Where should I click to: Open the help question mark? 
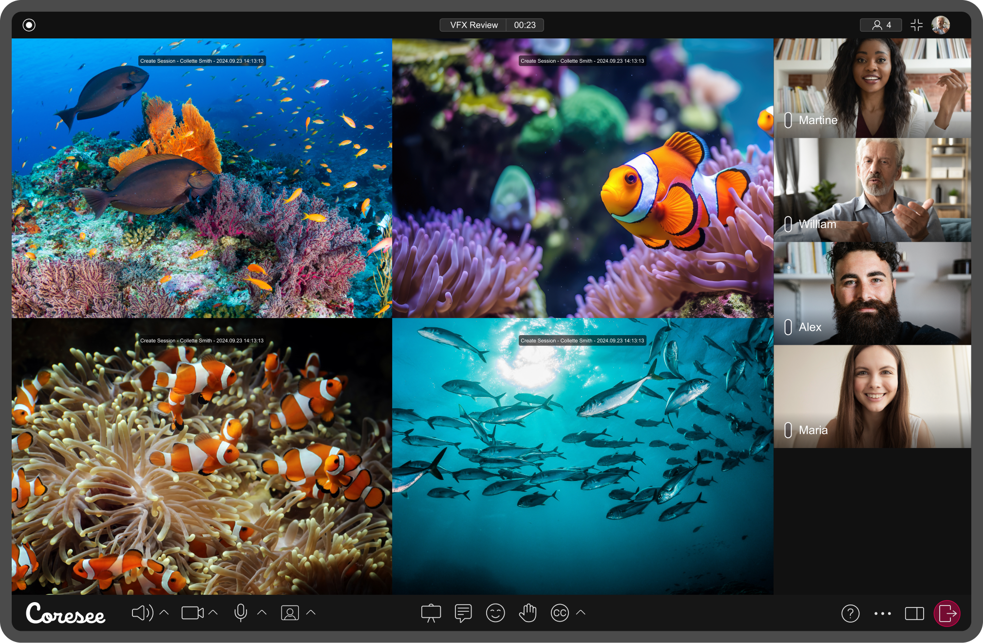click(x=850, y=613)
